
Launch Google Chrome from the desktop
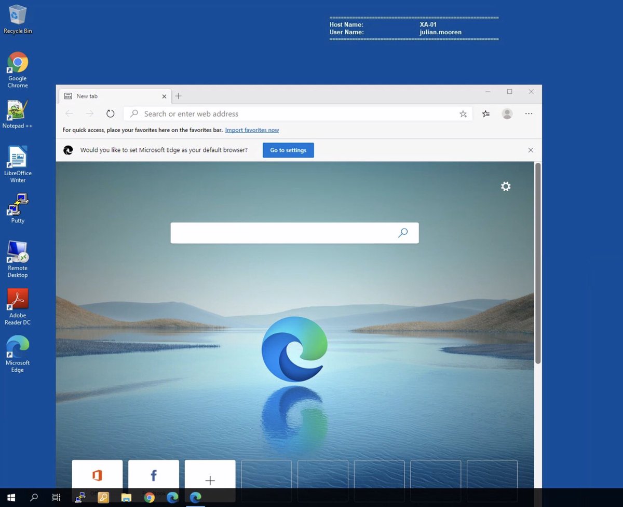pos(18,70)
